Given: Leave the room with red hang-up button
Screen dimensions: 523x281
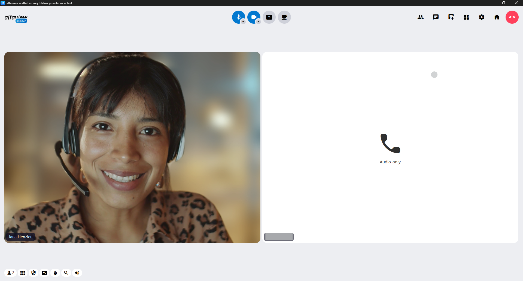Looking at the screenshot, I should pos(512,17).
